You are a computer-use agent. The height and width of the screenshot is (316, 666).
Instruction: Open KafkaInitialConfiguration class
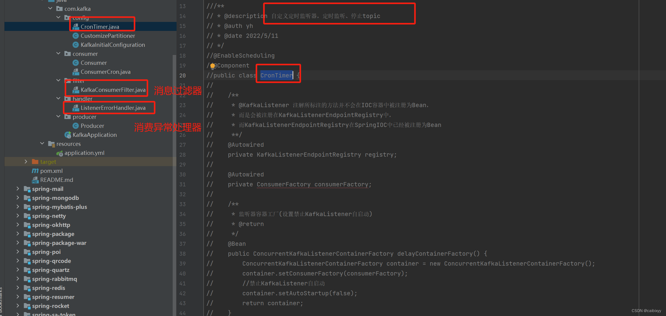113,45
